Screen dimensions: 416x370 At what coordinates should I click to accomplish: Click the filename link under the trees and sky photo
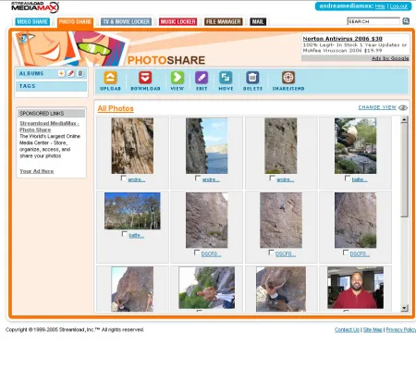coord(136,235)
